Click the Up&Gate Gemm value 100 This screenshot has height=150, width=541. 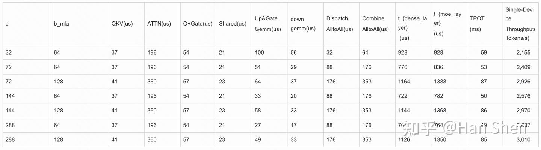259,53
